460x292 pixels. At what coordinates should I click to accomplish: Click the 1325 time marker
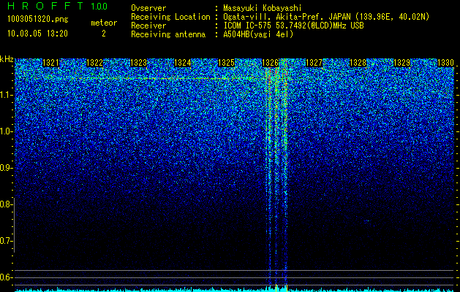tap(227, 63)
